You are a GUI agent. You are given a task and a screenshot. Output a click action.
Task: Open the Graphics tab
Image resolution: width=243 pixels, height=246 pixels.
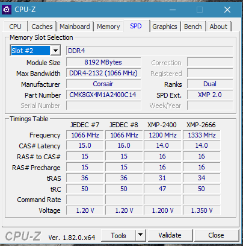coord(165,27)
